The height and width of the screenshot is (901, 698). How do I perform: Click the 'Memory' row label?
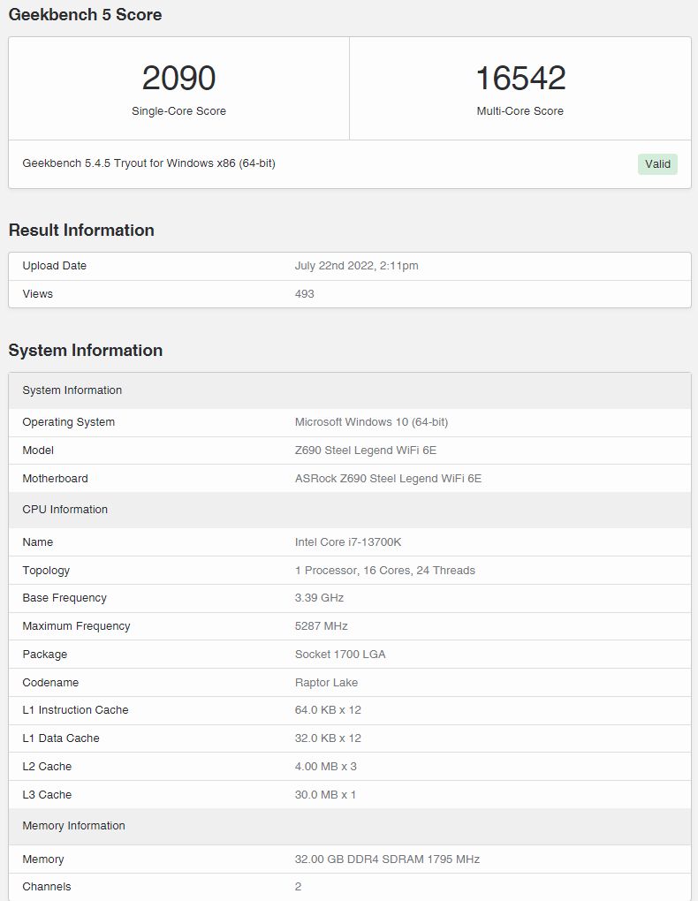(x=43, y=859)
